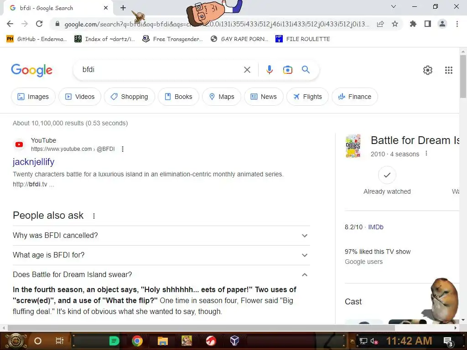Viewport: 467px width, 350px height.
Task: Open Battle for Dream Island panel options
Action: 426,153
